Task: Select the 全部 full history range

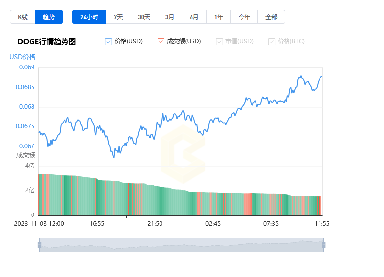Action: click(x=271, y=17)
